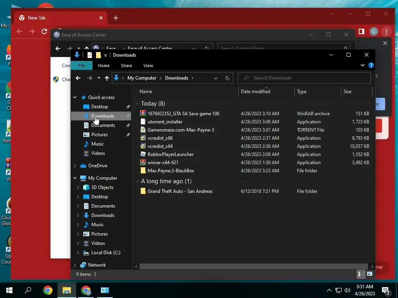Open Chrome side panel icon

point(361,31)
